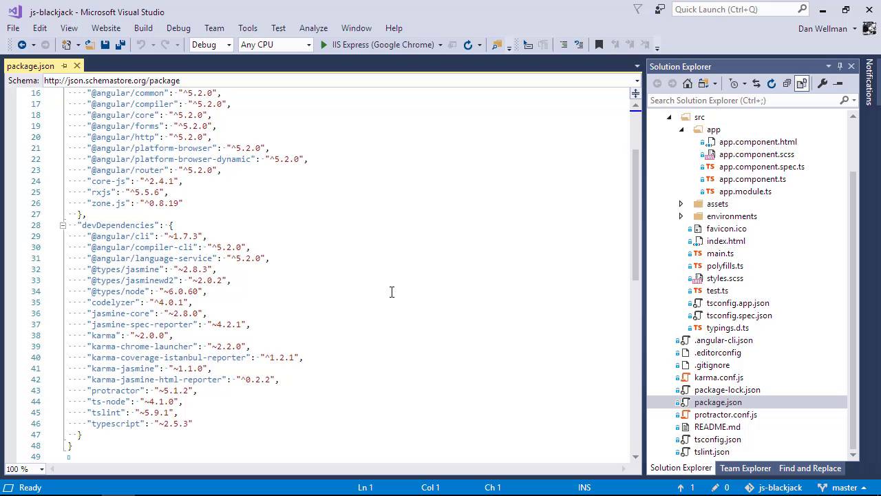
Task: Expand the environments folder
Action: tap(681, 216)
